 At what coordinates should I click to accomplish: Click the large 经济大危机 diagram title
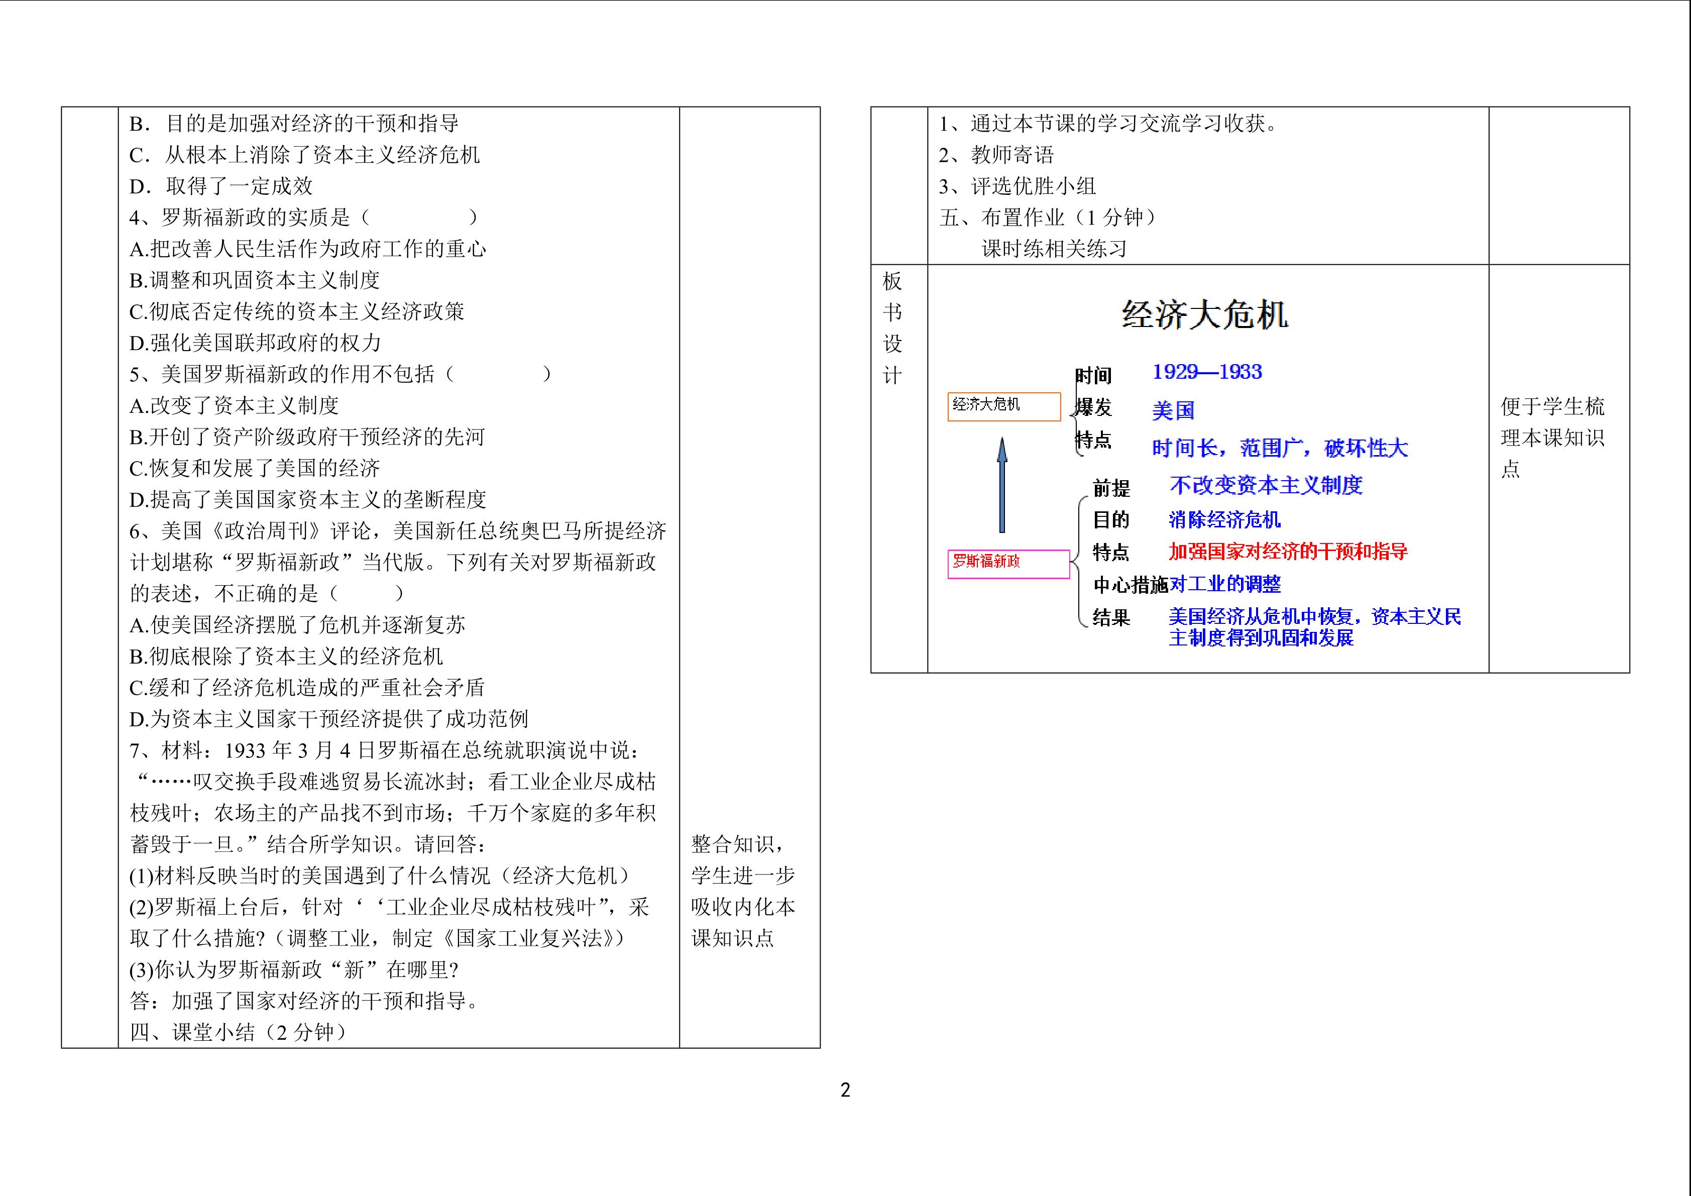(1205, 315)
